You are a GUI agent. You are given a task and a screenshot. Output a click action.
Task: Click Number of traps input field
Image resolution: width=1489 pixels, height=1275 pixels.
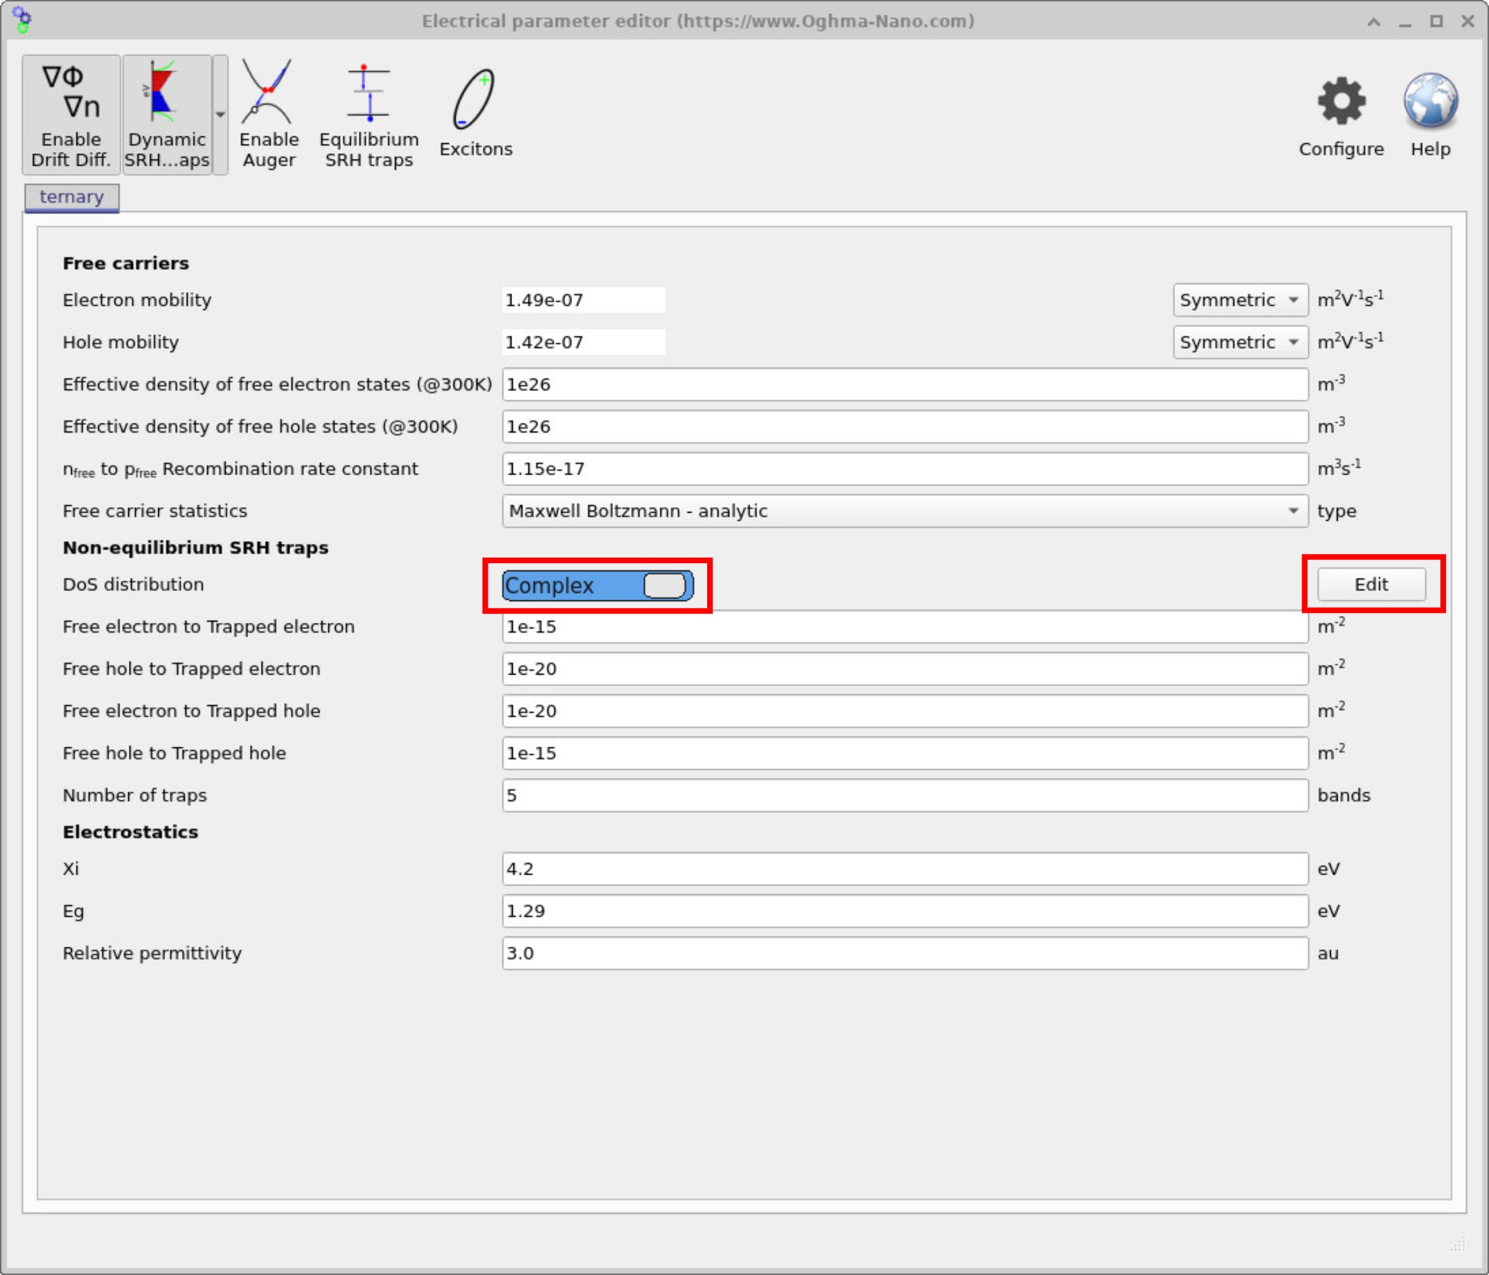coord(904,795)
